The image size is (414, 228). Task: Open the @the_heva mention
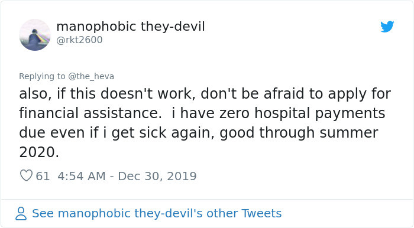(91, 76)
